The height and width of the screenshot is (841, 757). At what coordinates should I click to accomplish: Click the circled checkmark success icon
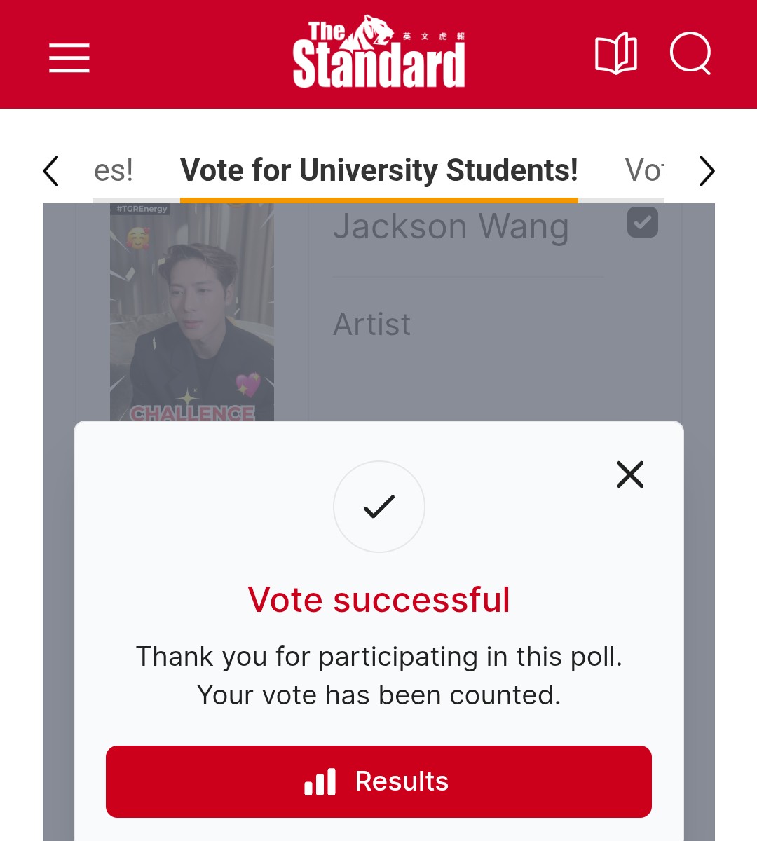tap(379, 506)
